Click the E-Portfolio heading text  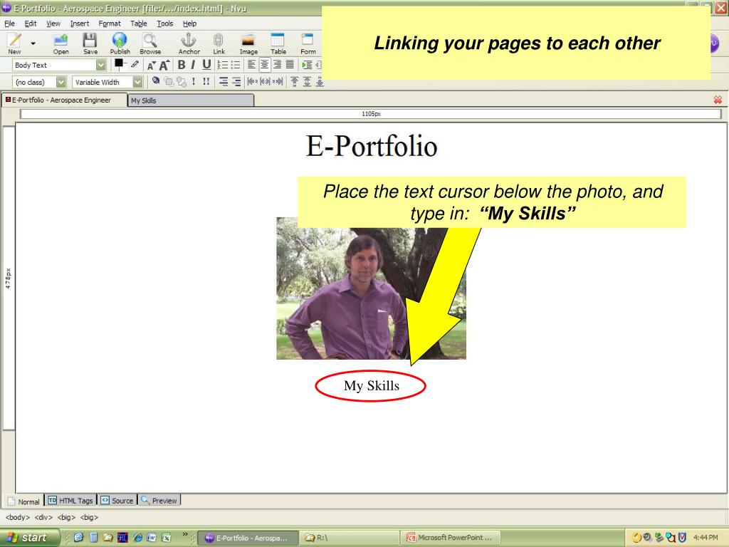coord(372,146)
